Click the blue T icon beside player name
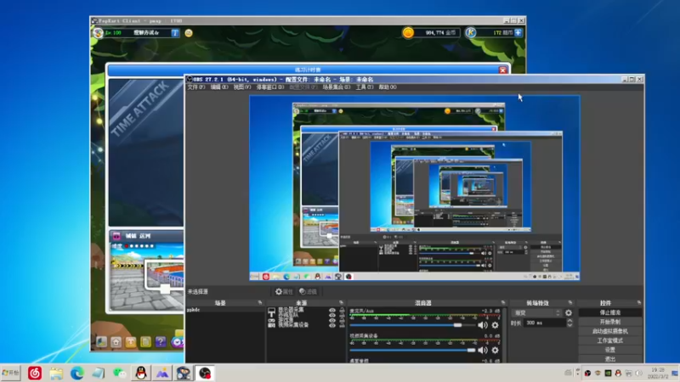This screenshot has width=680, height=382. pos(175,33)
